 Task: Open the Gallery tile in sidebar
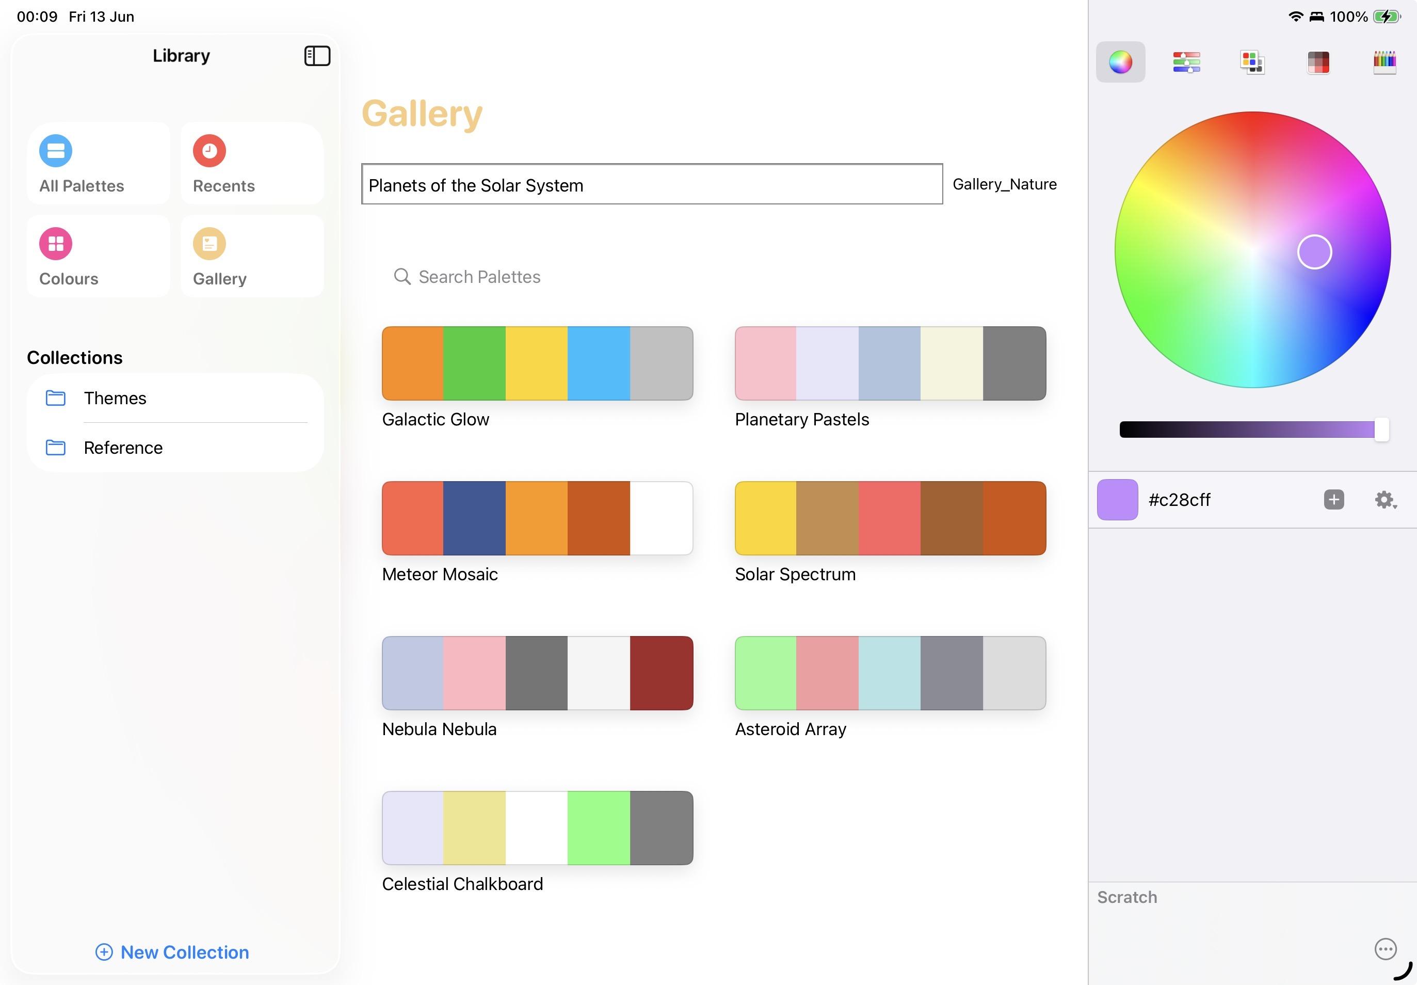pos(252,256)
